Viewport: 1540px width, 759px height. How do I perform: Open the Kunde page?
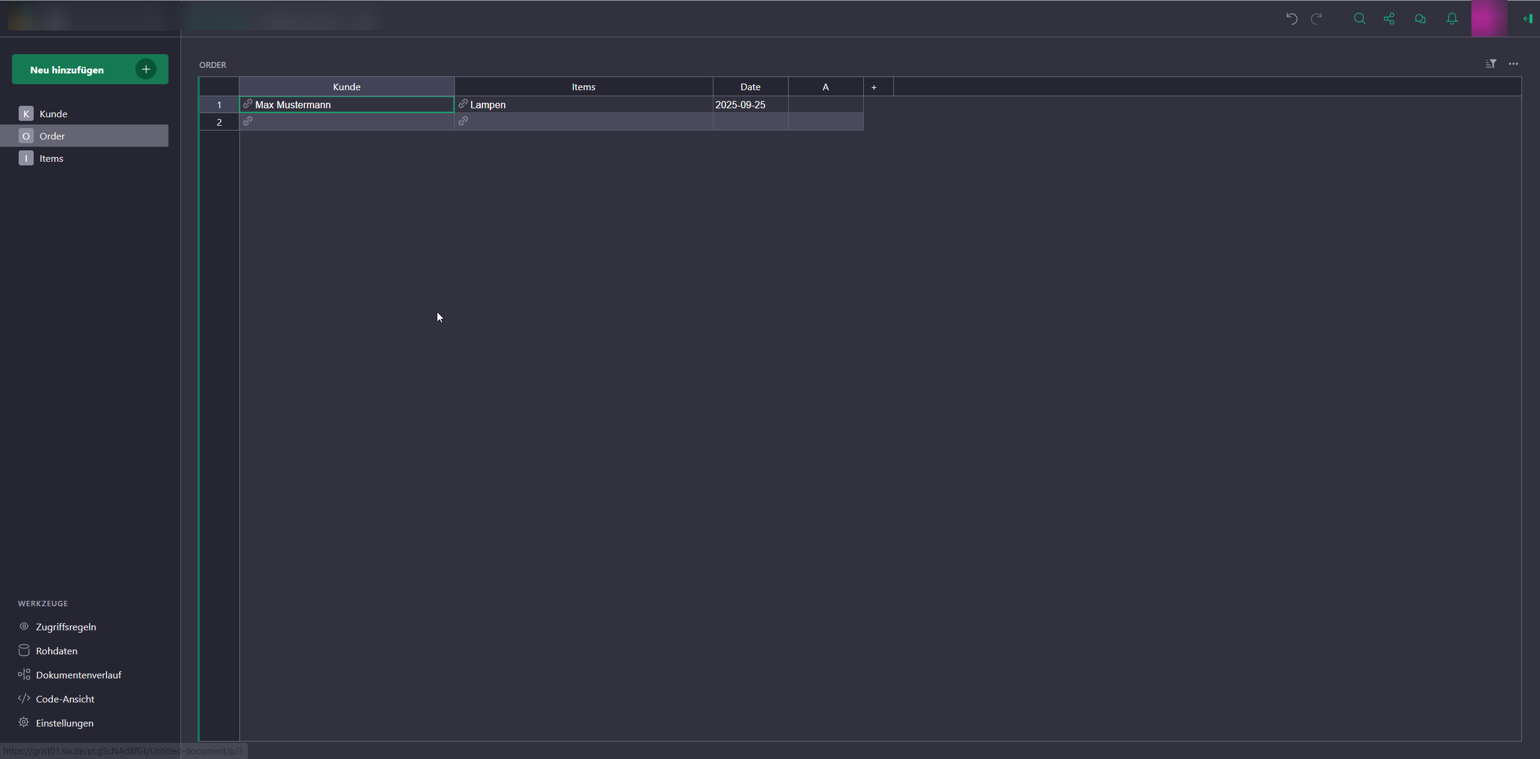tap(53, 114)
